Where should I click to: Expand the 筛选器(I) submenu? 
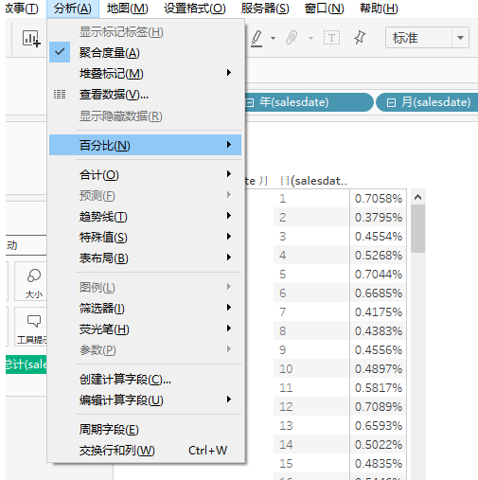[145, 308]
